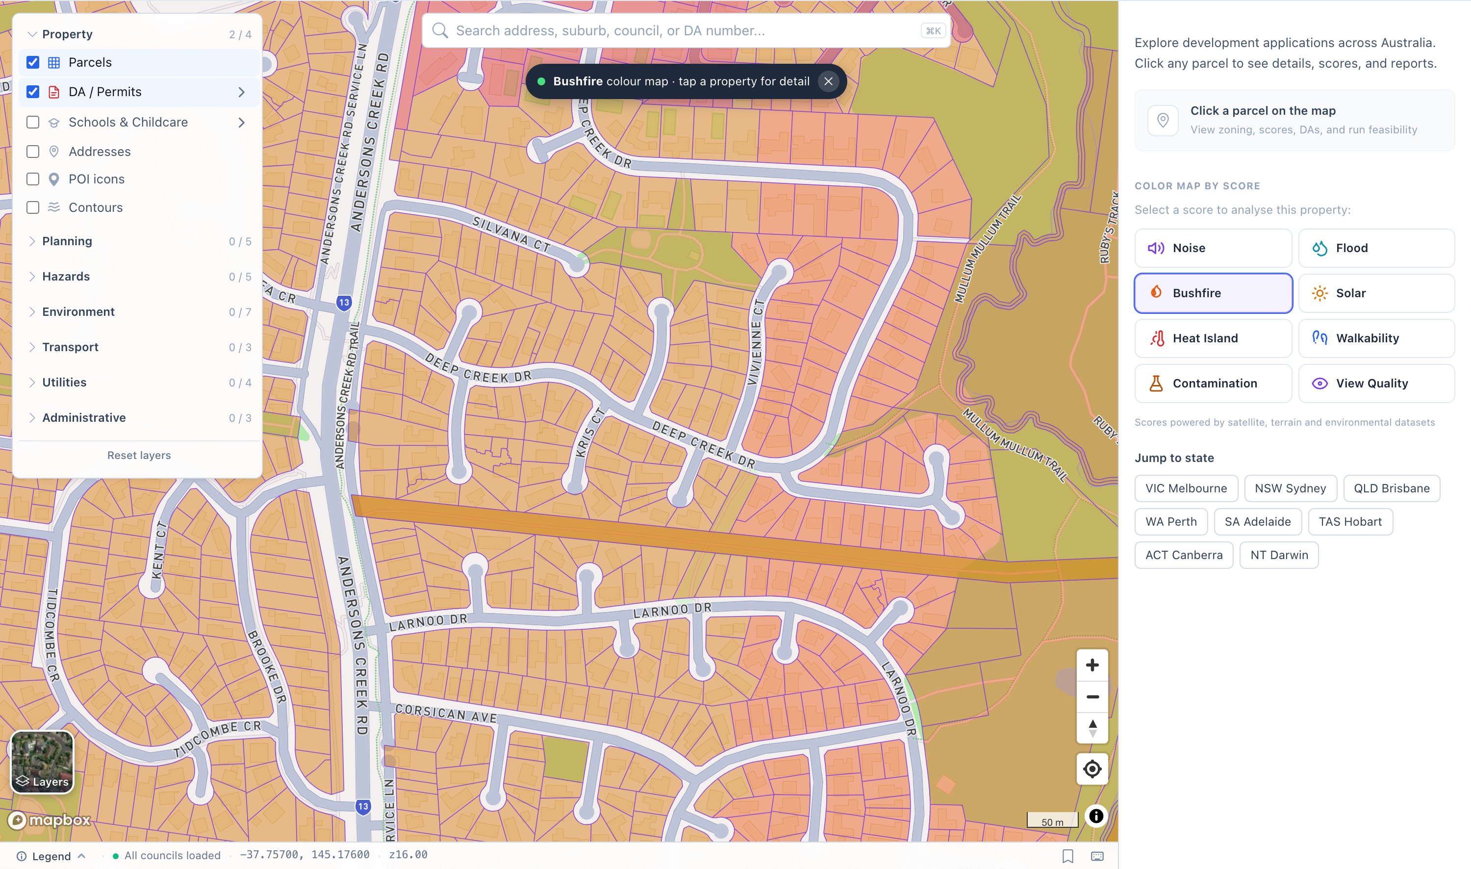Focus the address search field
The height and width of the screenshot is (869, 1471).
[x=686, y=30]
